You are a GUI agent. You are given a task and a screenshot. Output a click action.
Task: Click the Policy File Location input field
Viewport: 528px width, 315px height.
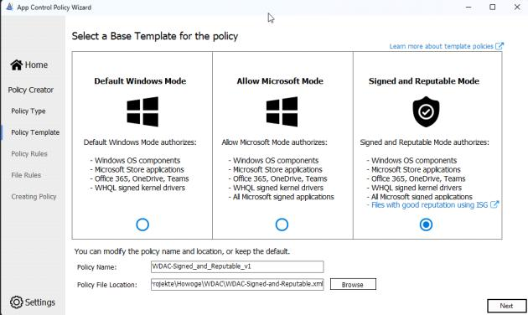tap(237, 284)
